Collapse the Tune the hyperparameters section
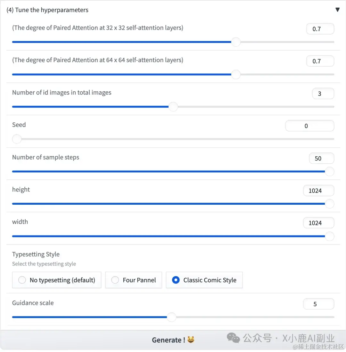The image size is (346, 352). (x=337, y=10)
